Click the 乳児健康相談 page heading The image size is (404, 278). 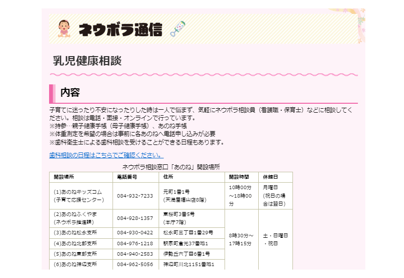coord(87,61)
